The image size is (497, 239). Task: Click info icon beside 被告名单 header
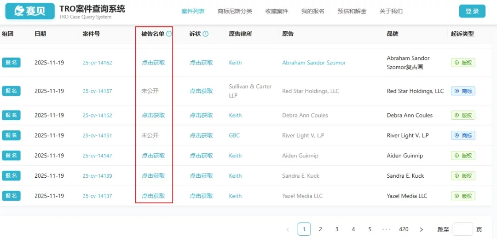coord(169,34)
